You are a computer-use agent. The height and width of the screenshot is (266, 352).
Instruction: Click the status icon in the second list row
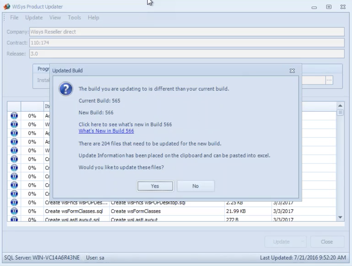click(14, 124)
